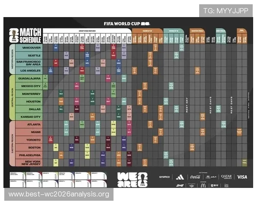Click the Vancouver row label
This screenshot has width=257, height=205.
point(29,48)
